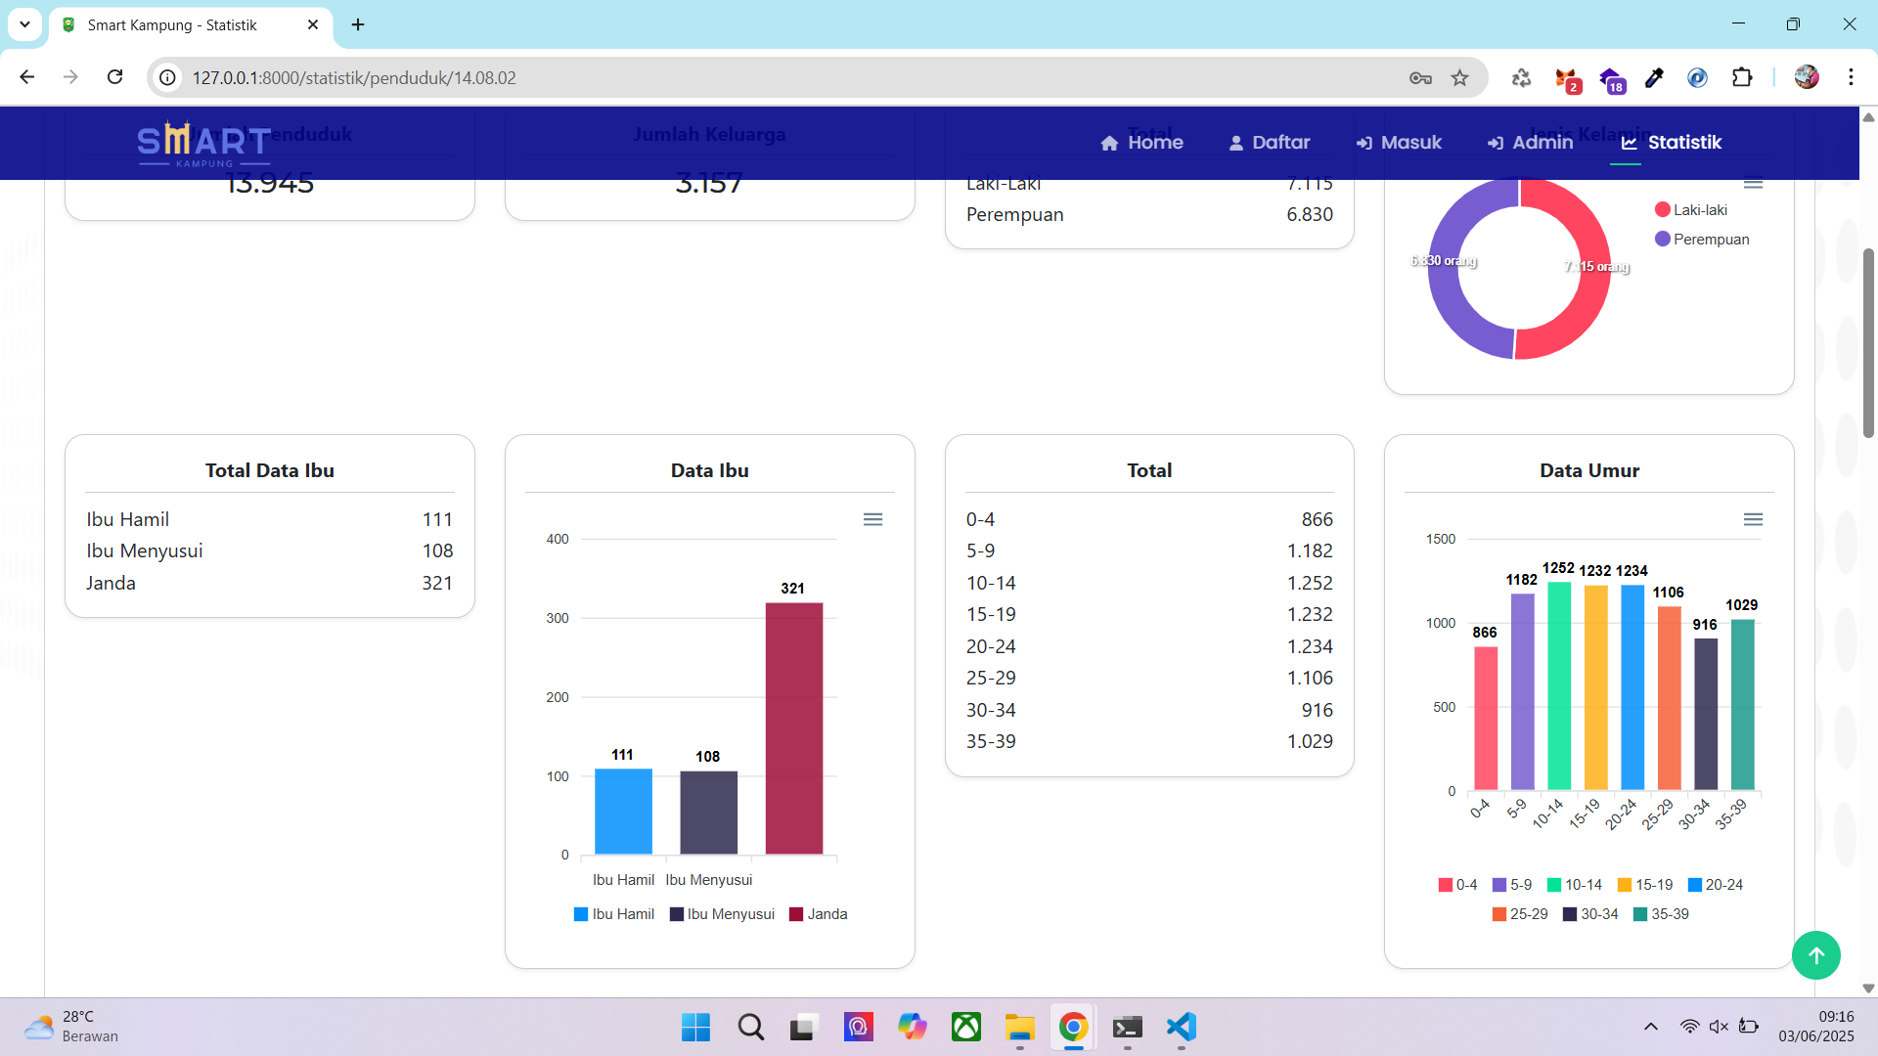
Task: Open the Data Umur chart hamburger menu
Action: tap(1753, 519)
